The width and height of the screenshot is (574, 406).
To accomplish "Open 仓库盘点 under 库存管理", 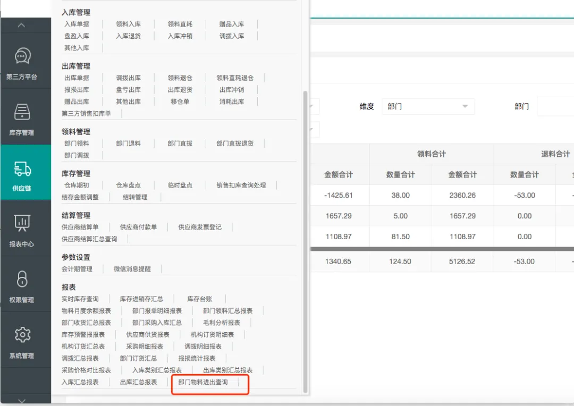I will (x=128, y=185).
